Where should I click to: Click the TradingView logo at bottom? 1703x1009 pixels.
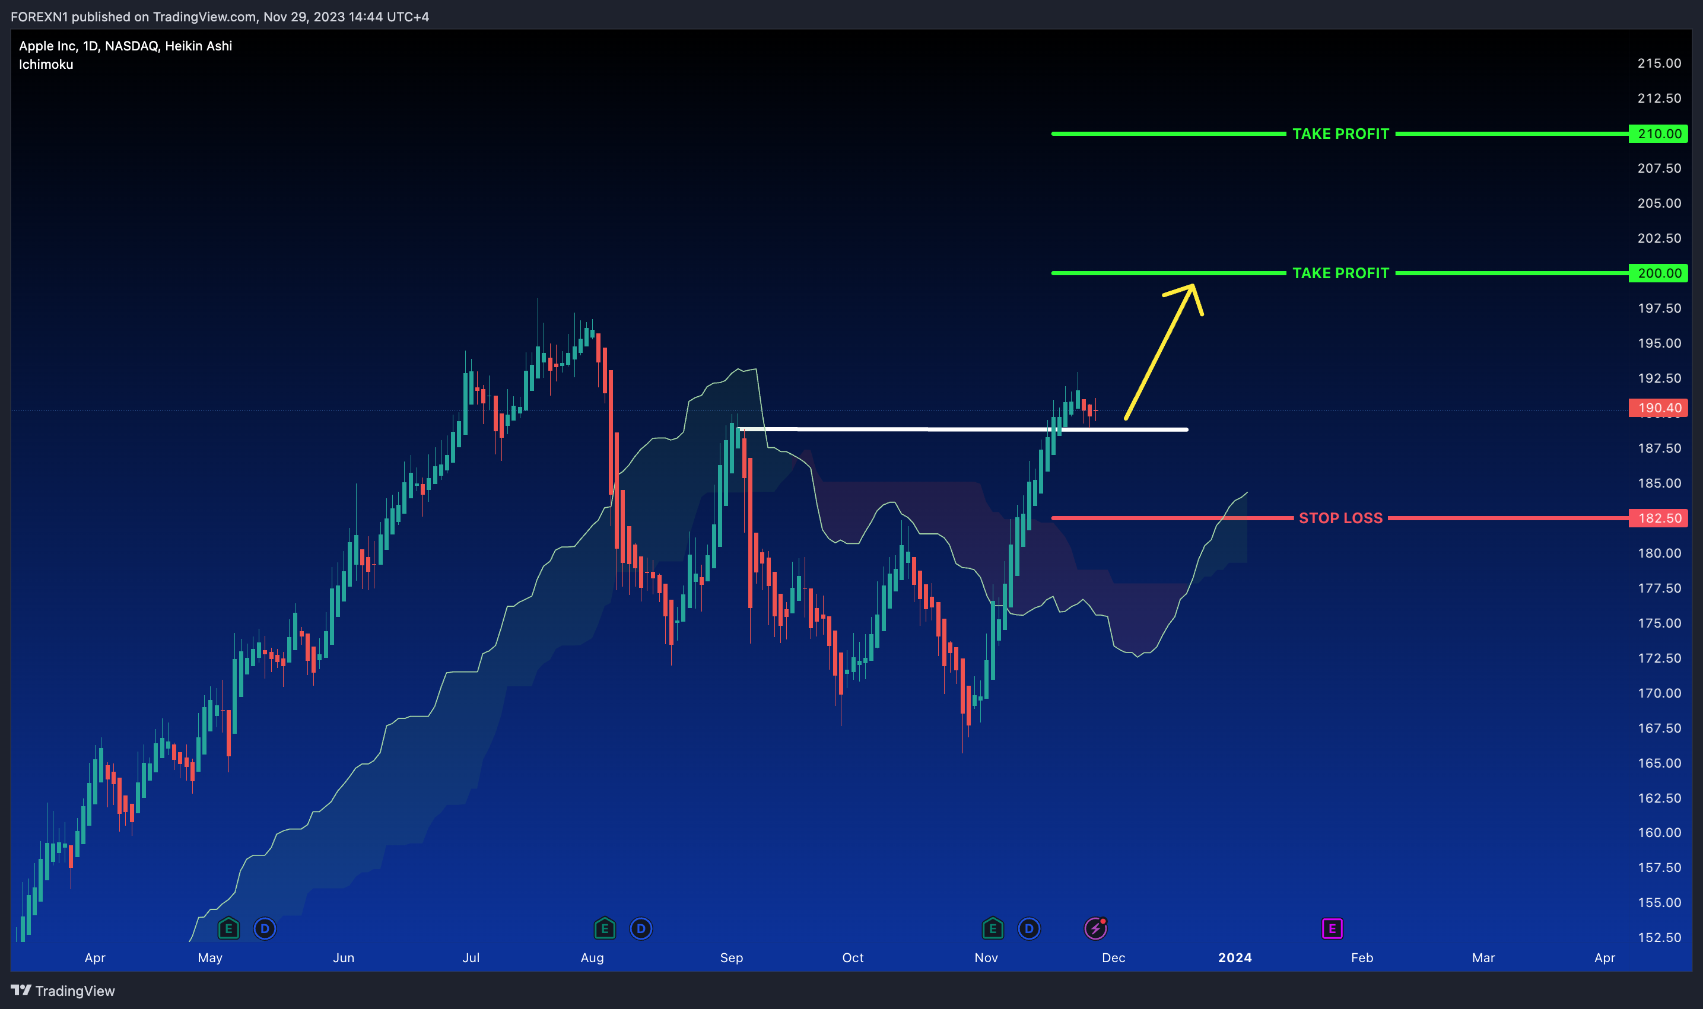tap(62, 991)
